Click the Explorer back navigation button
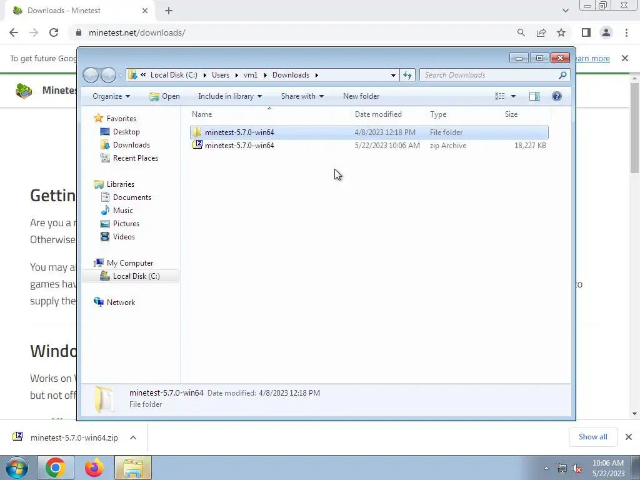This screenshot has width=640, height=480. tap(91, 75)
